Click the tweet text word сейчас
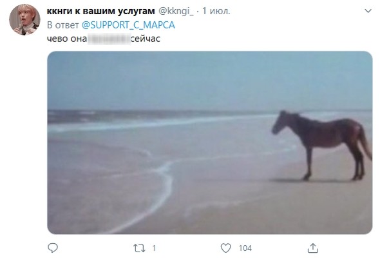This screenshot has width=380, height=258. point(146,39)
